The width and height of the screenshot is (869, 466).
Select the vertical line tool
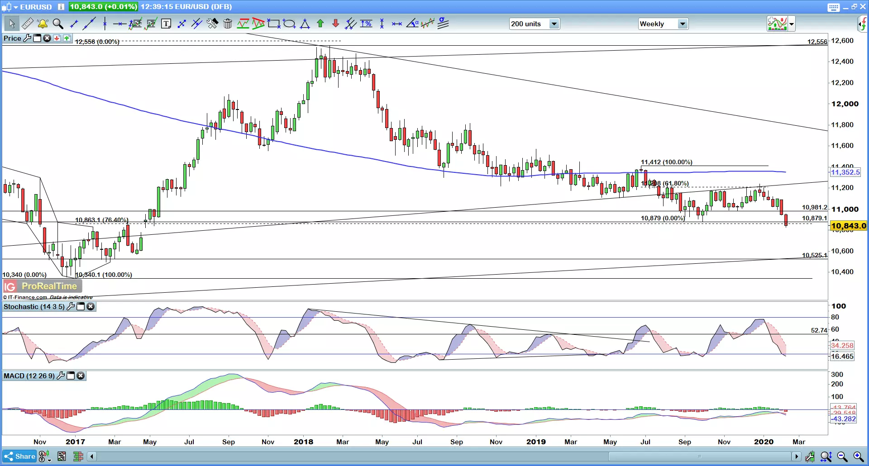pos(105,24)
